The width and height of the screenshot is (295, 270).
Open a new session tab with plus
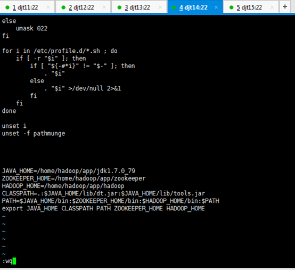point(285,6)
